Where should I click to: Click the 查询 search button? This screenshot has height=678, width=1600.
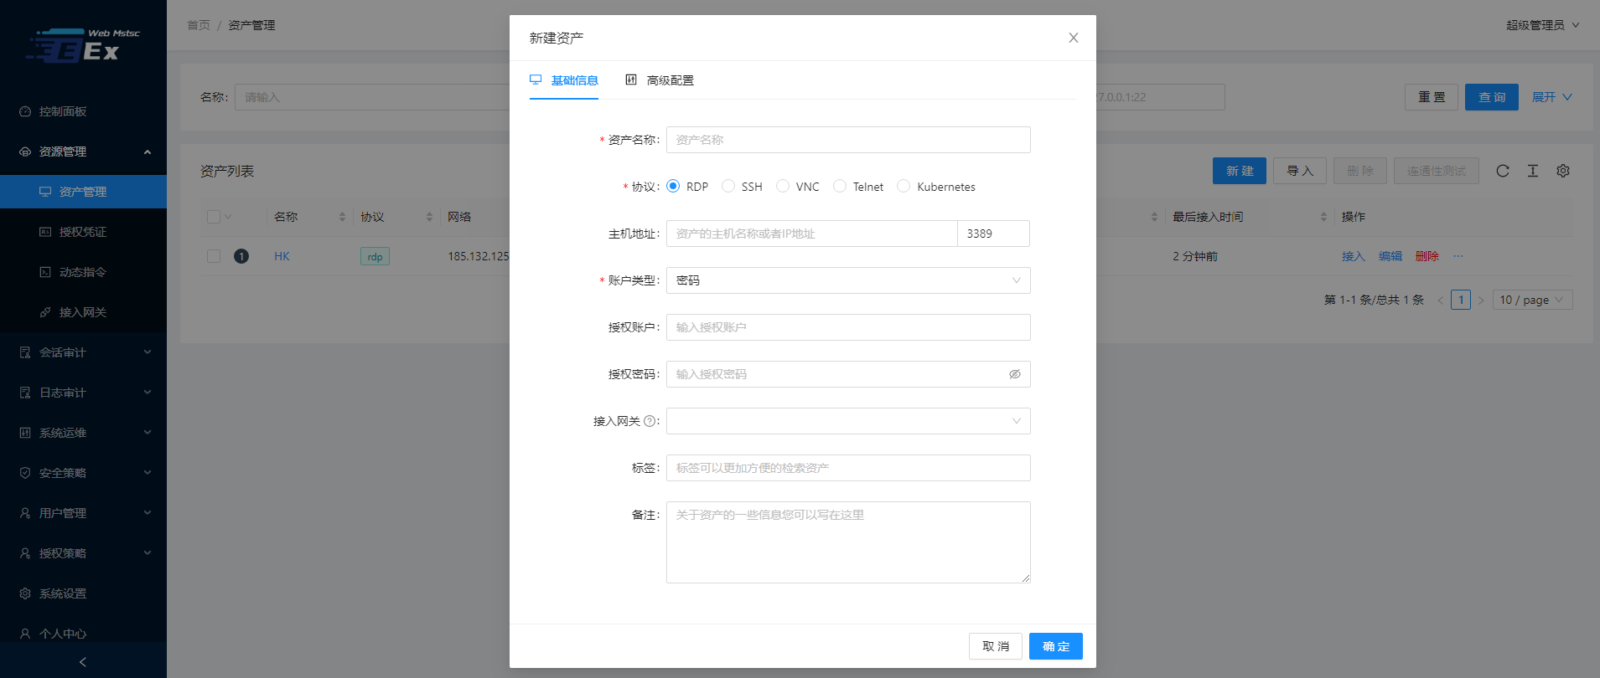(x=1492, y=97)
